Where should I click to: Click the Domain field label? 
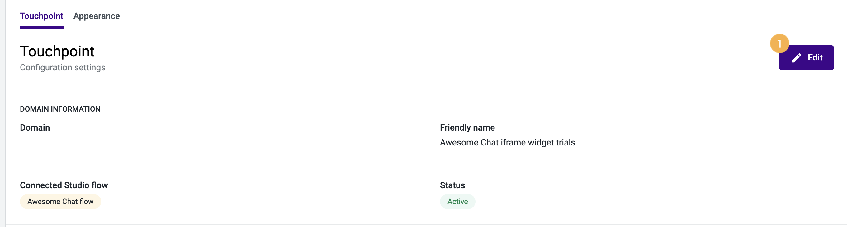point(35,127)
